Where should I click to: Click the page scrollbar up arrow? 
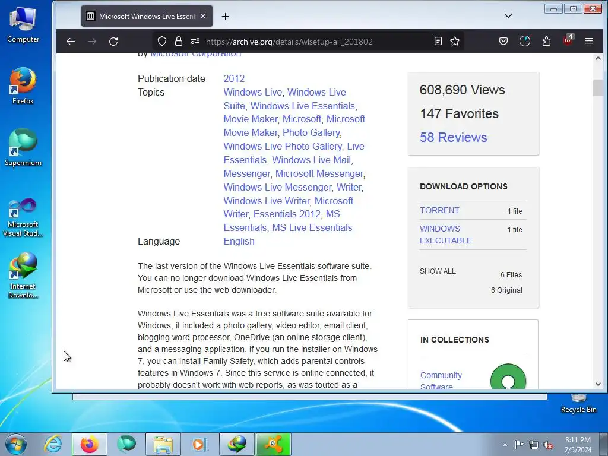click(x=598, y=58)
